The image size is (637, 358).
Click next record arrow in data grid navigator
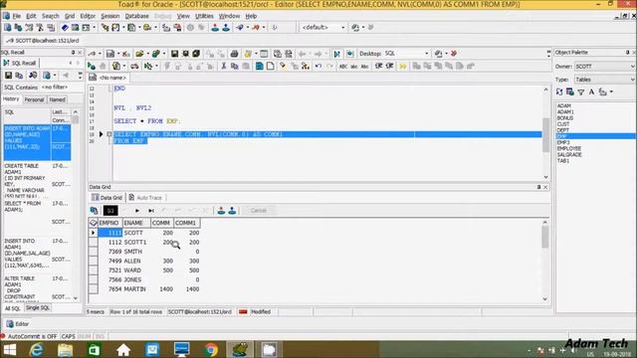pos(137,211)
